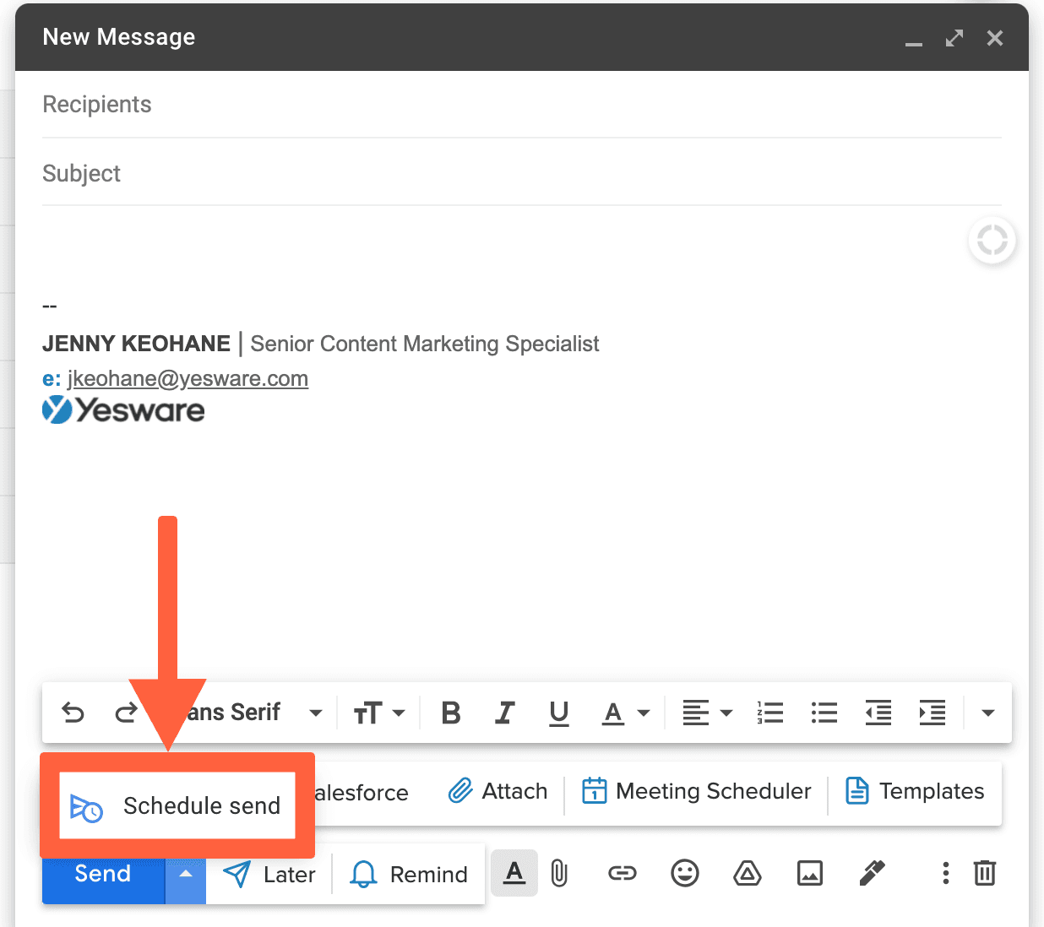Toggle underline formatting

coord(558,713)
